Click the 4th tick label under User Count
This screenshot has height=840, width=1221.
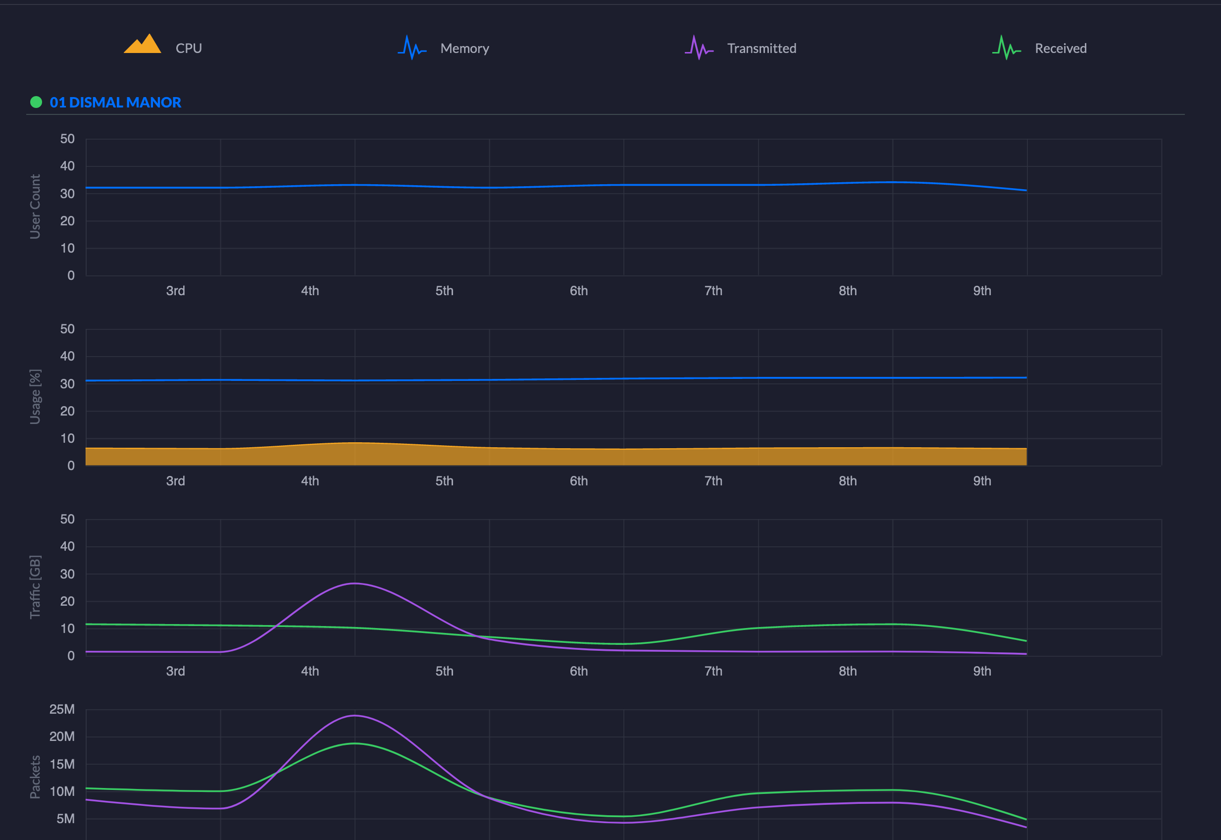click(x=310, y=291)
